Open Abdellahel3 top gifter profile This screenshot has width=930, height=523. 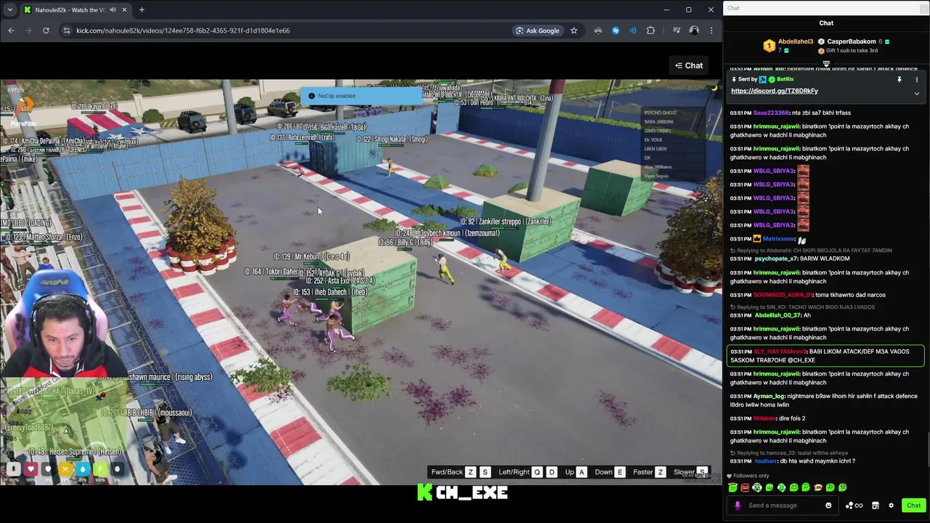coord(796,41)
